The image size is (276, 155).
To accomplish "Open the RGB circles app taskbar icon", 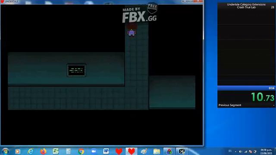I will [169, 151].
